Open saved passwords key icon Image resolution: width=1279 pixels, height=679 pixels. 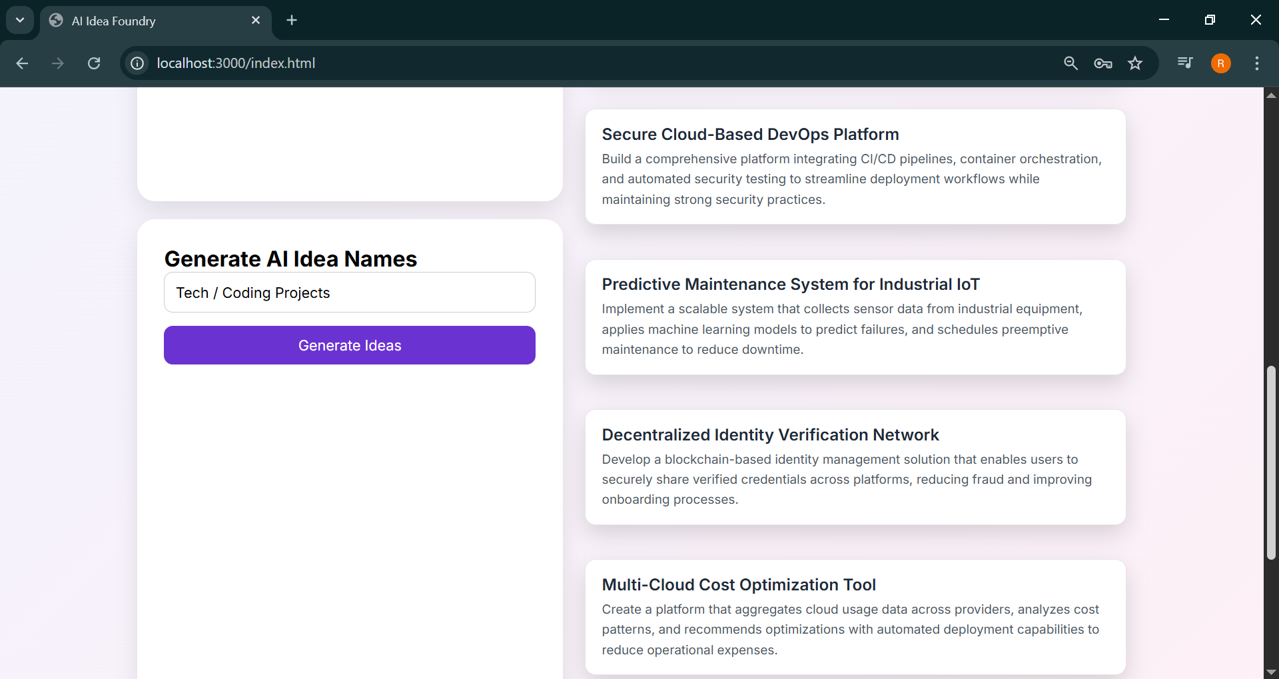tap(1103, 63)
